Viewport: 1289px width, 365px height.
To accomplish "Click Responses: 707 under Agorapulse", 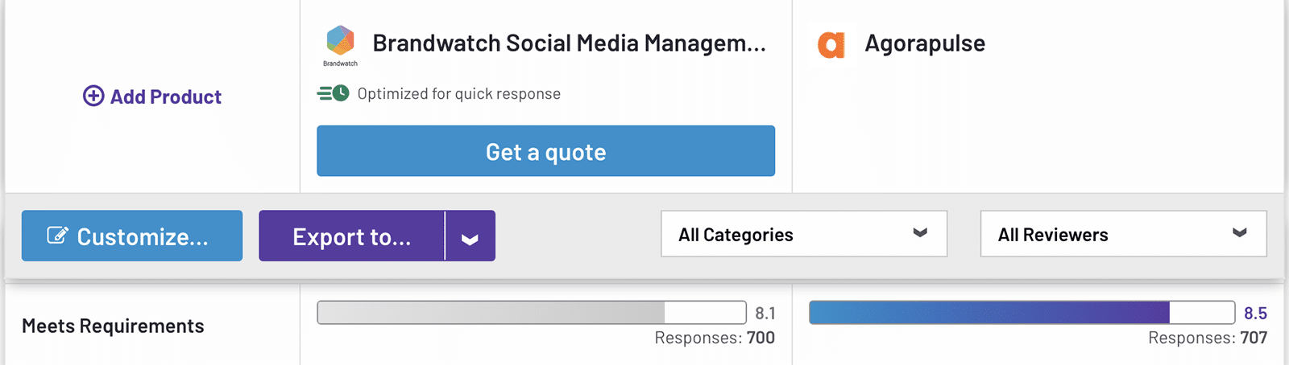I will pyautogui.click(x=1207, y=338).
